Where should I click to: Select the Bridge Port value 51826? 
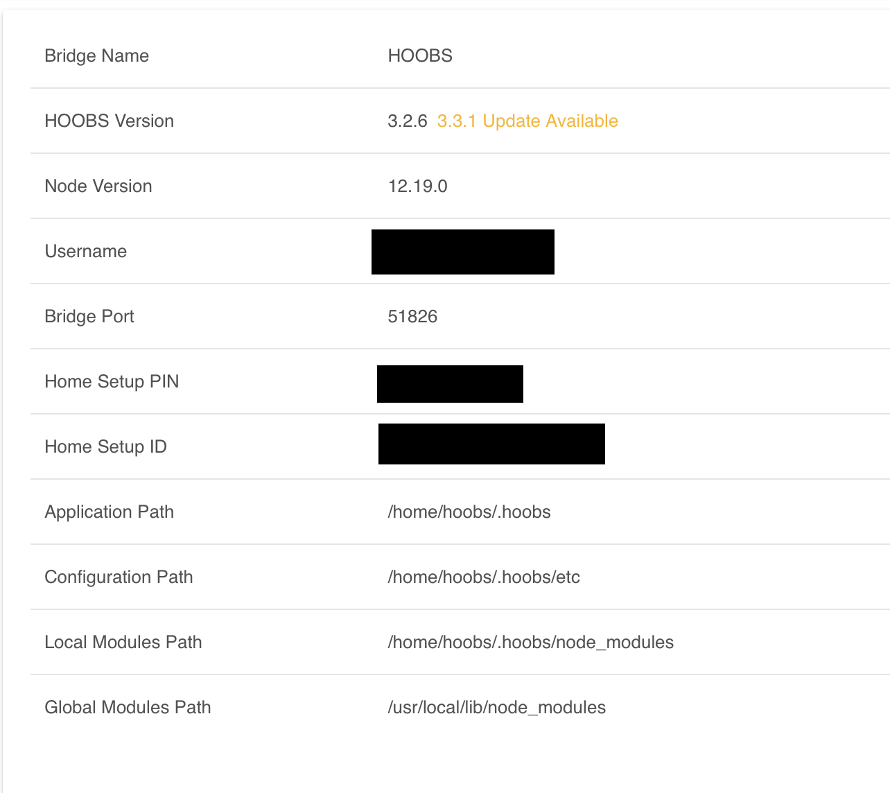pos(412,316)
